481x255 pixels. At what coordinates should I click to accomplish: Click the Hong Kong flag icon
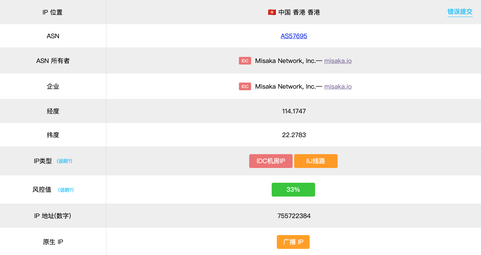click(x=272, y=13)
